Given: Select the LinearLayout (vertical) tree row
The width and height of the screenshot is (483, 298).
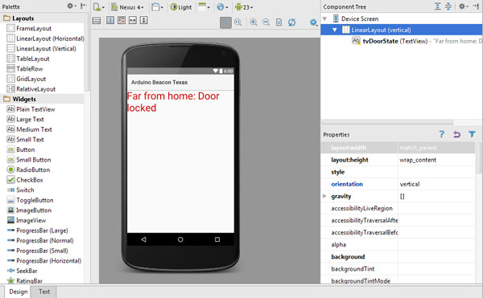Looking at the screenshot, I should pos(402,30).
